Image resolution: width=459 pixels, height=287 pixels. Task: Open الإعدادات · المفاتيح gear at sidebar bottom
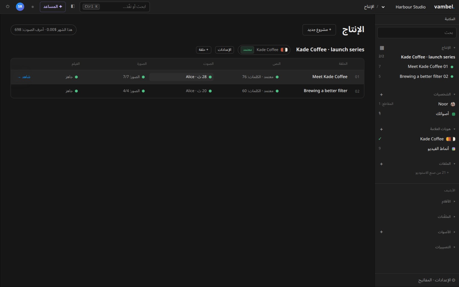tap(437, 280)
